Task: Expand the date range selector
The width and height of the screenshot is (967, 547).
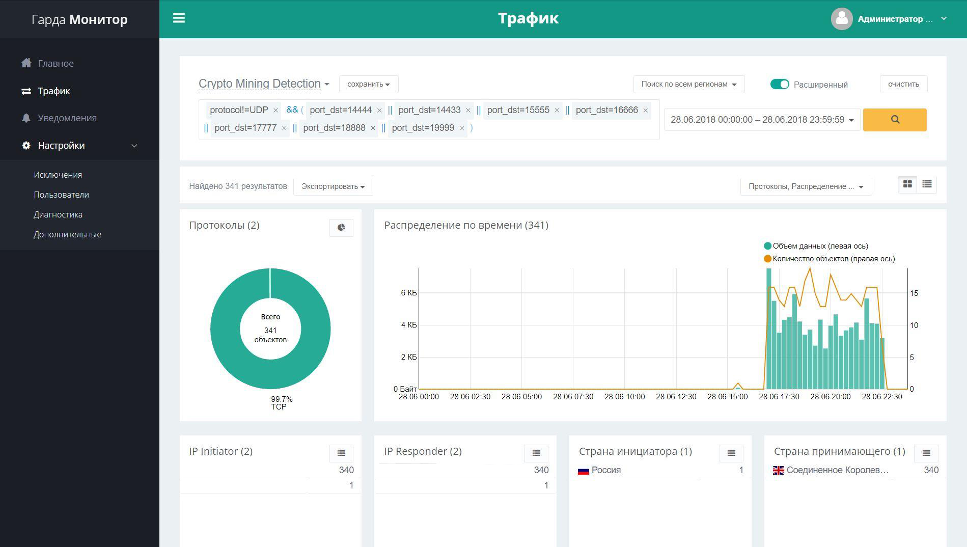Action: tap(761, 120)
